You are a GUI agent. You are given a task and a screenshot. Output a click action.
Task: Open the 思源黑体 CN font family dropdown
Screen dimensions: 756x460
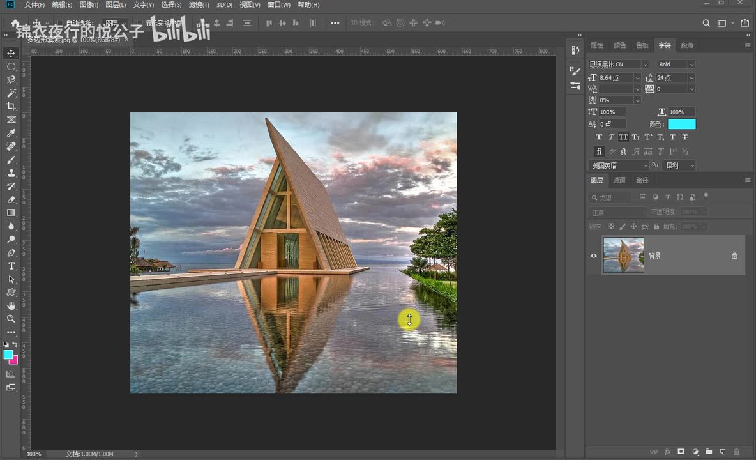tap(645, 65)
